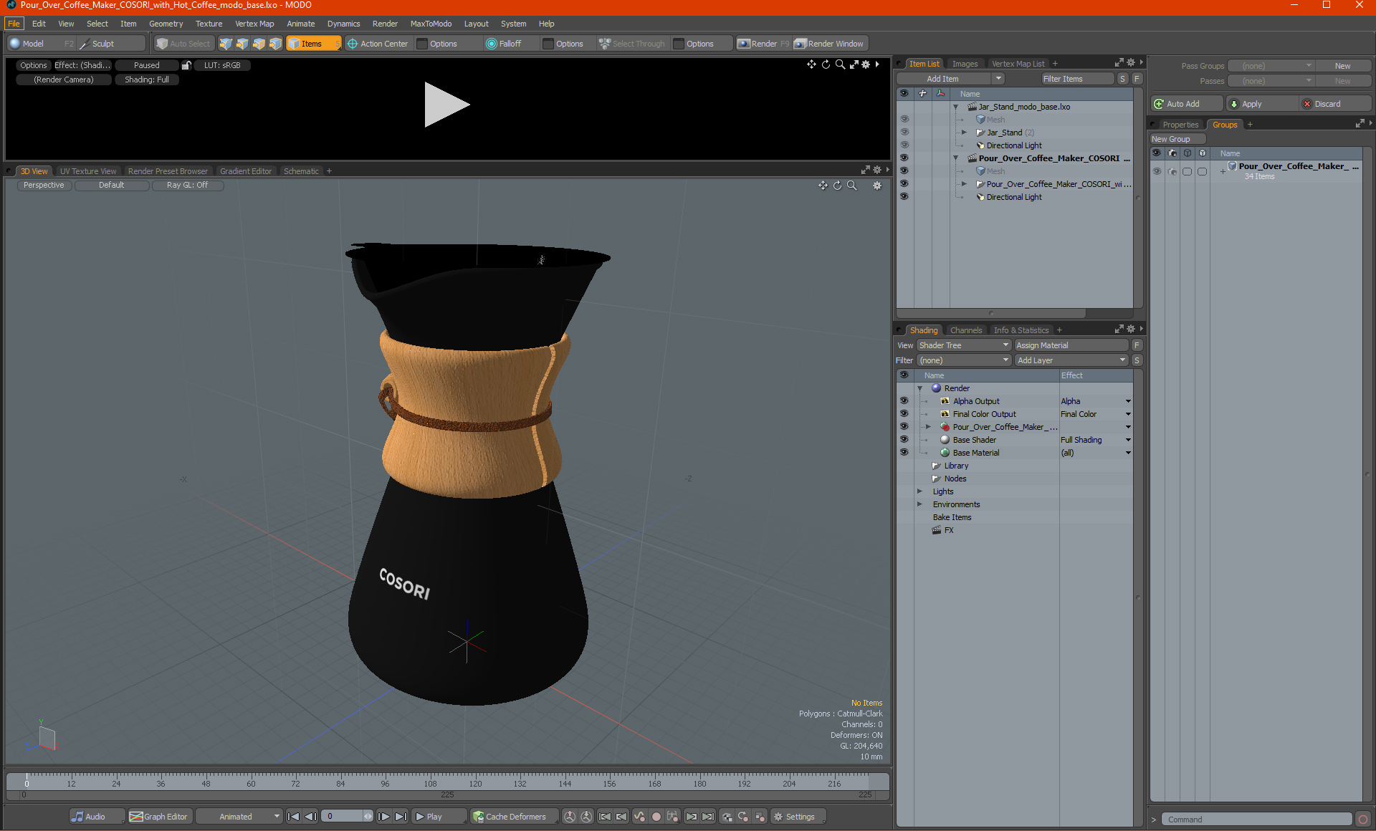The width and height of the screenshot is (1376, 831).
Task: Activate Items selection mode
Action: (x=313, y=44)
